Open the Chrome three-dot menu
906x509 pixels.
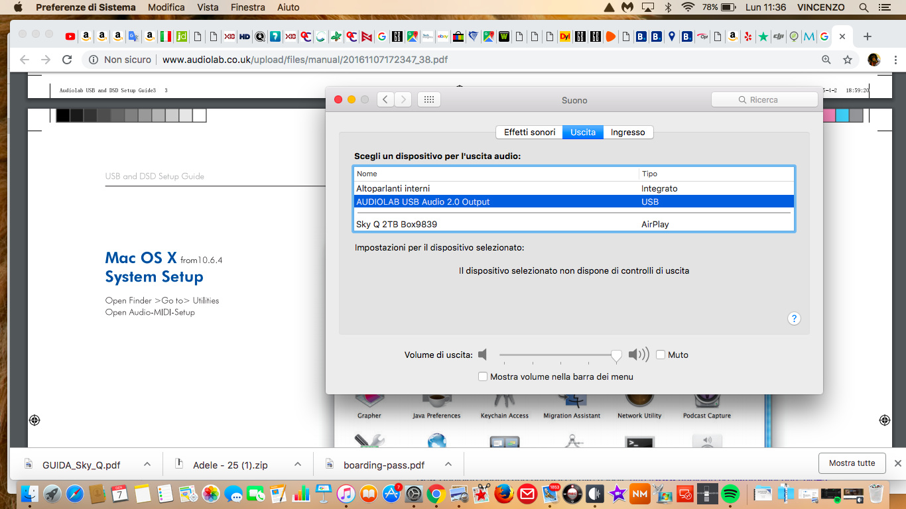(x=895, y=60)
